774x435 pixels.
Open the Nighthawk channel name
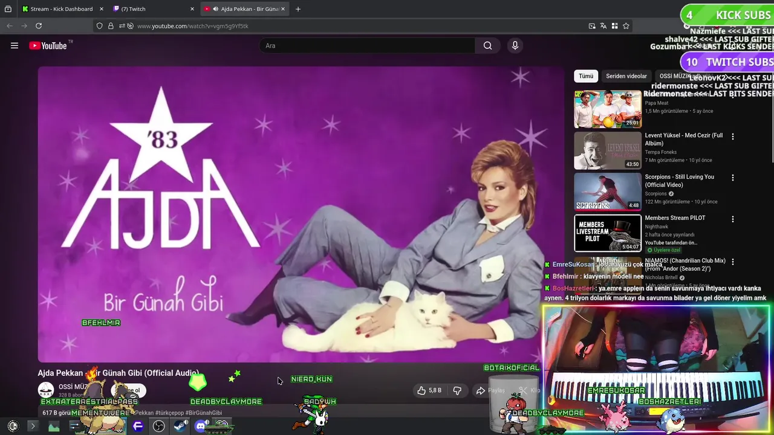point(657,227)
